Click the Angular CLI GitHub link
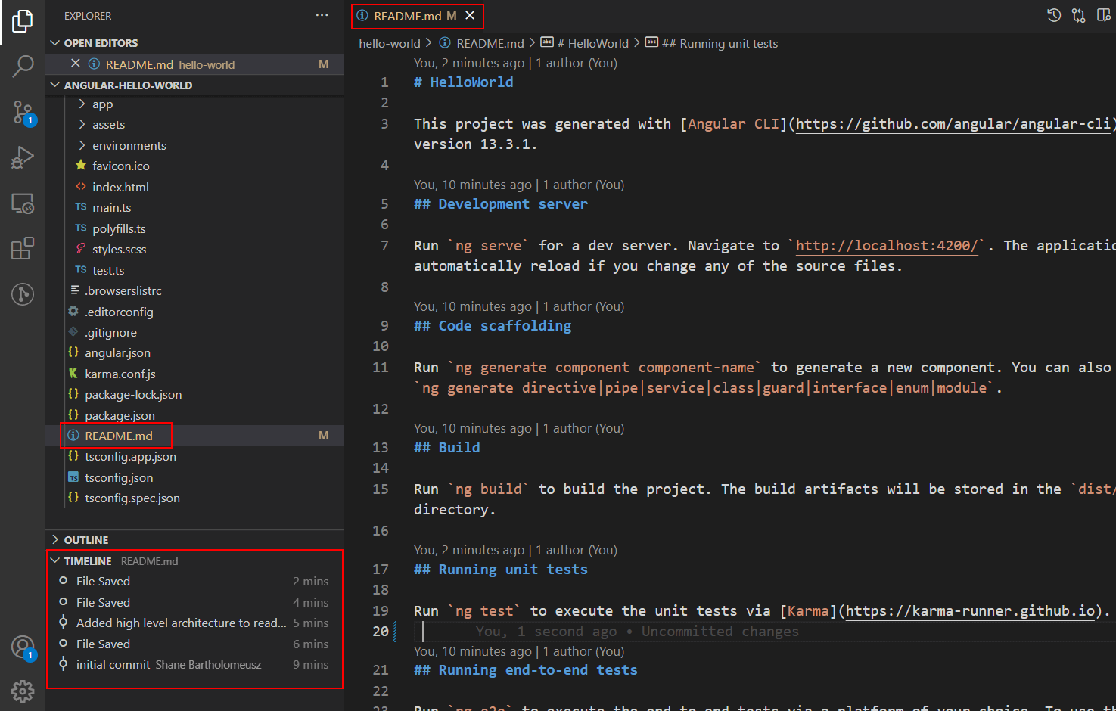 point(953,124)
